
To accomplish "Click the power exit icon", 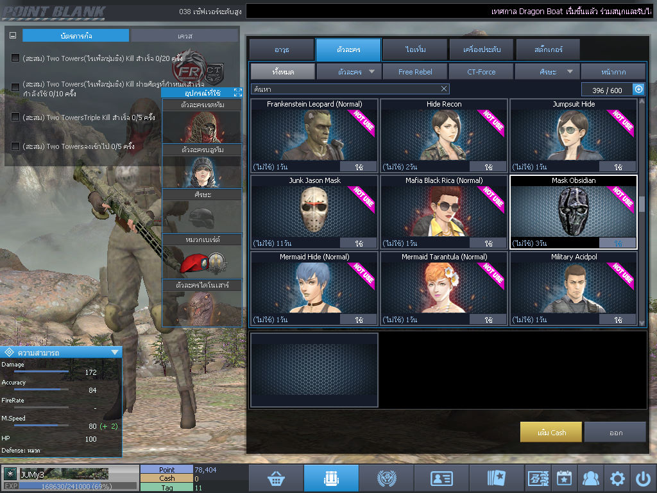I will tap(643, 478).
